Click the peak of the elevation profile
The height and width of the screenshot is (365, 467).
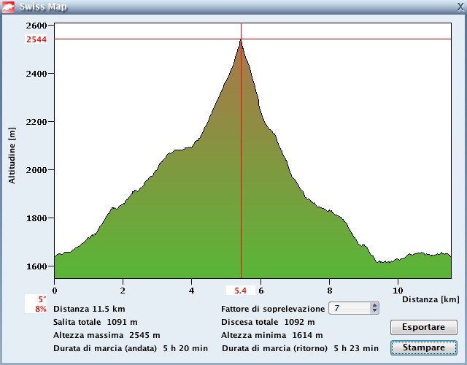pos(241,42)
